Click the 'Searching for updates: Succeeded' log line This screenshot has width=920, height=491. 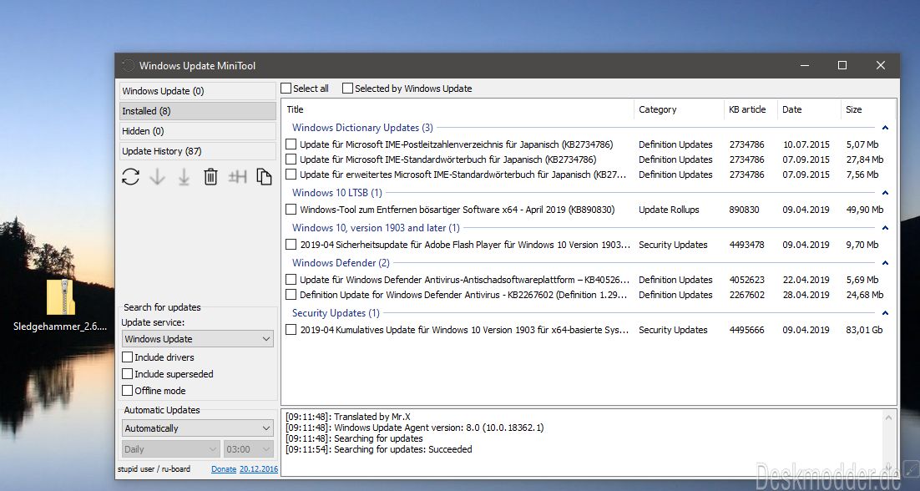378,449
